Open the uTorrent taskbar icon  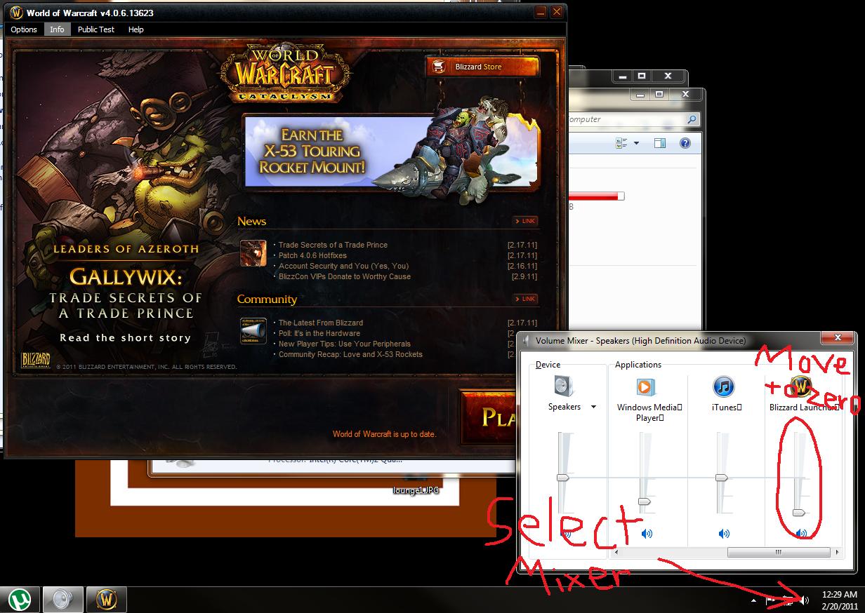pos(20,600)
